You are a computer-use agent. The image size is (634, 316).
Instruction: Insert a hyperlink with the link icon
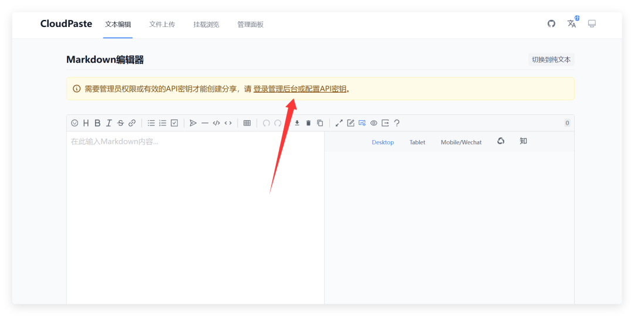coord(132,123)
